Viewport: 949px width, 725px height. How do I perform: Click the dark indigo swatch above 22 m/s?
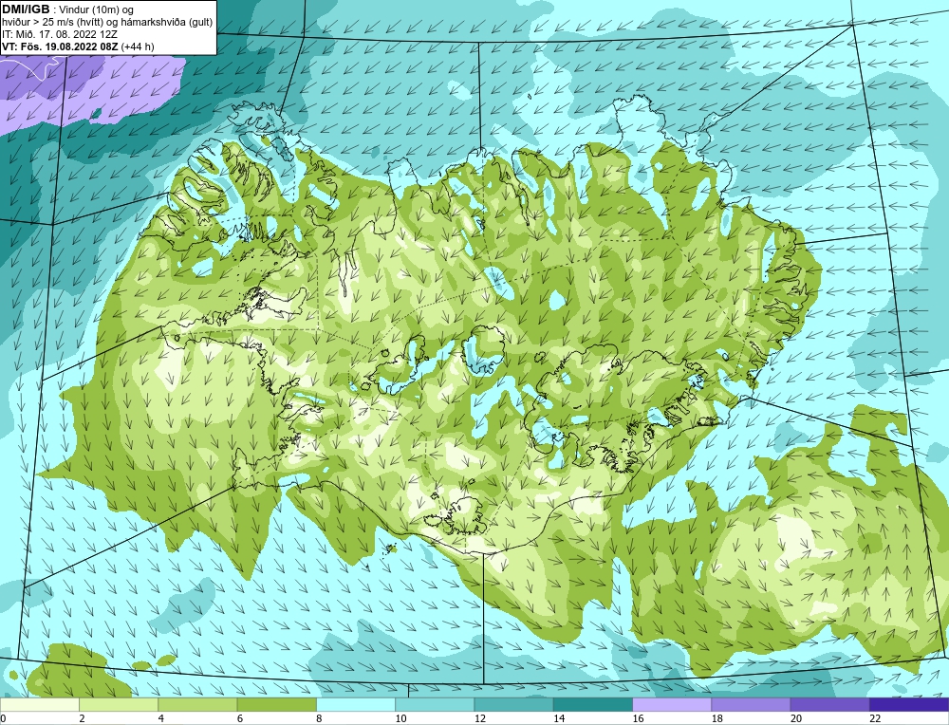[x=908, y=704]
